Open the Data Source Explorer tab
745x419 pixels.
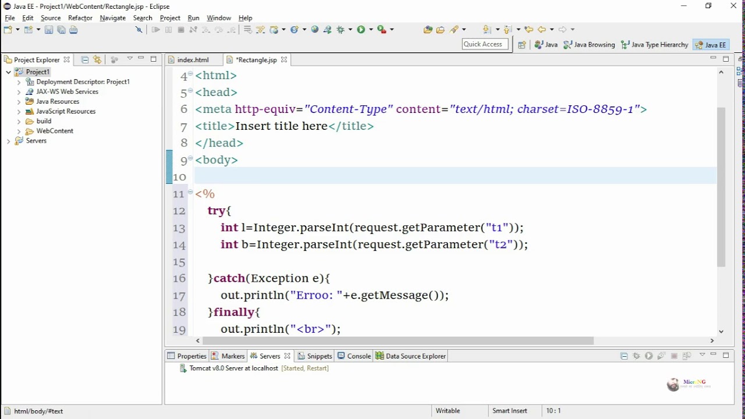pyautogui.click(x=410, y=356)
